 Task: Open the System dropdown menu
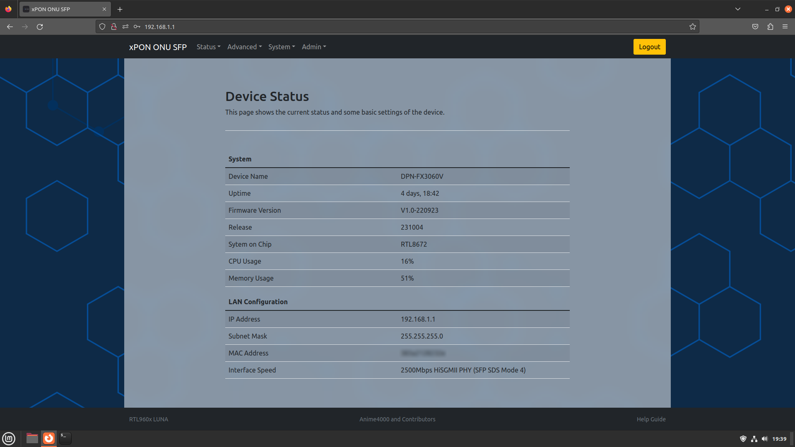click(x=281, y=46)
